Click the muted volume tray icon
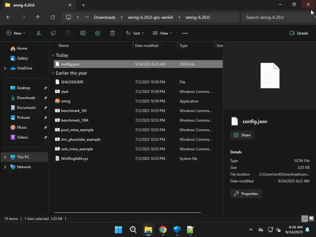The image size is (316, 237). pyautogui.click(x=279, y=230)
